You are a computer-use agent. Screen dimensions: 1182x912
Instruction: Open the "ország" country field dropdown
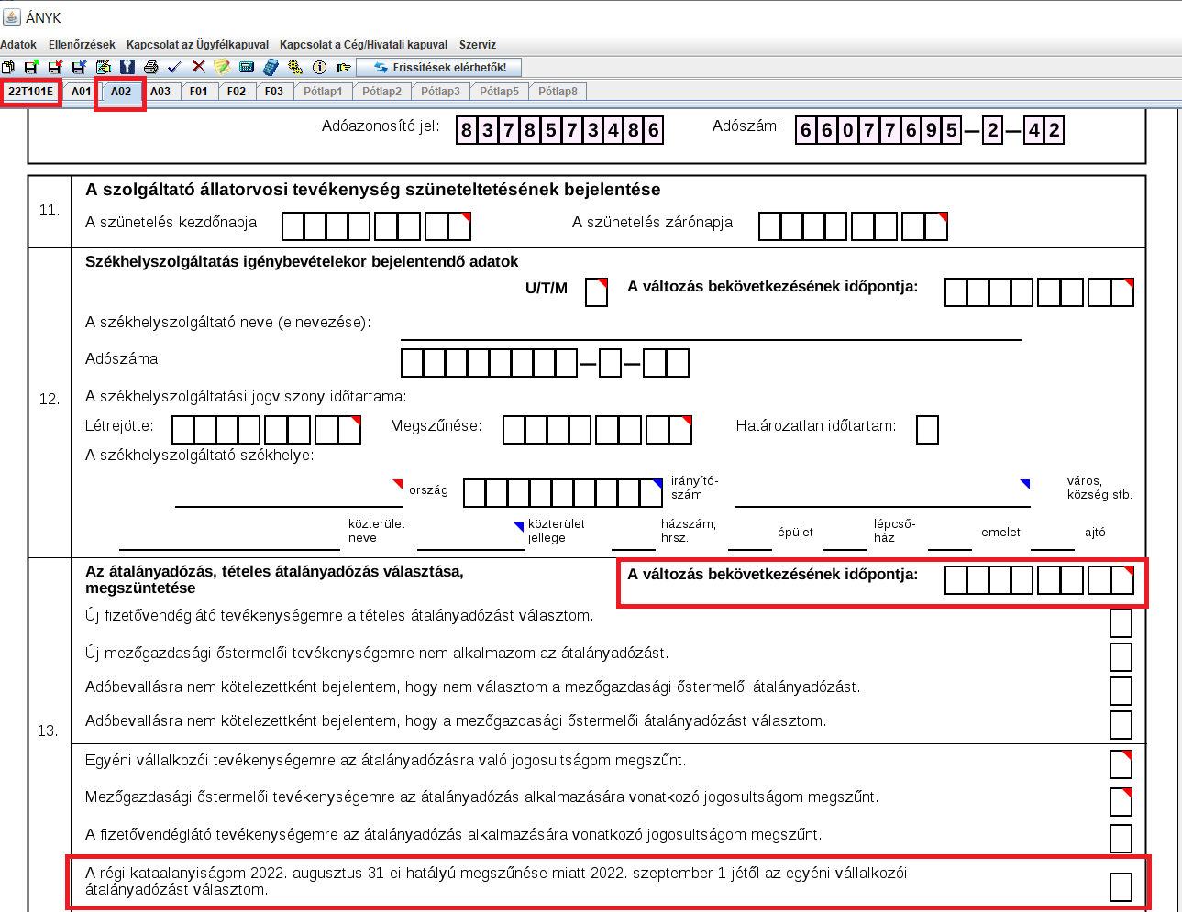(x=289, y=495)
